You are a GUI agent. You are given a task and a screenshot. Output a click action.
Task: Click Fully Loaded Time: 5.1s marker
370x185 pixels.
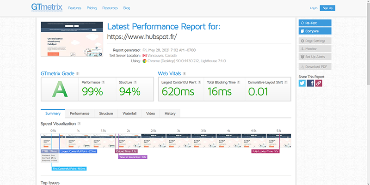pyautogui.click(x=265, y=151)
